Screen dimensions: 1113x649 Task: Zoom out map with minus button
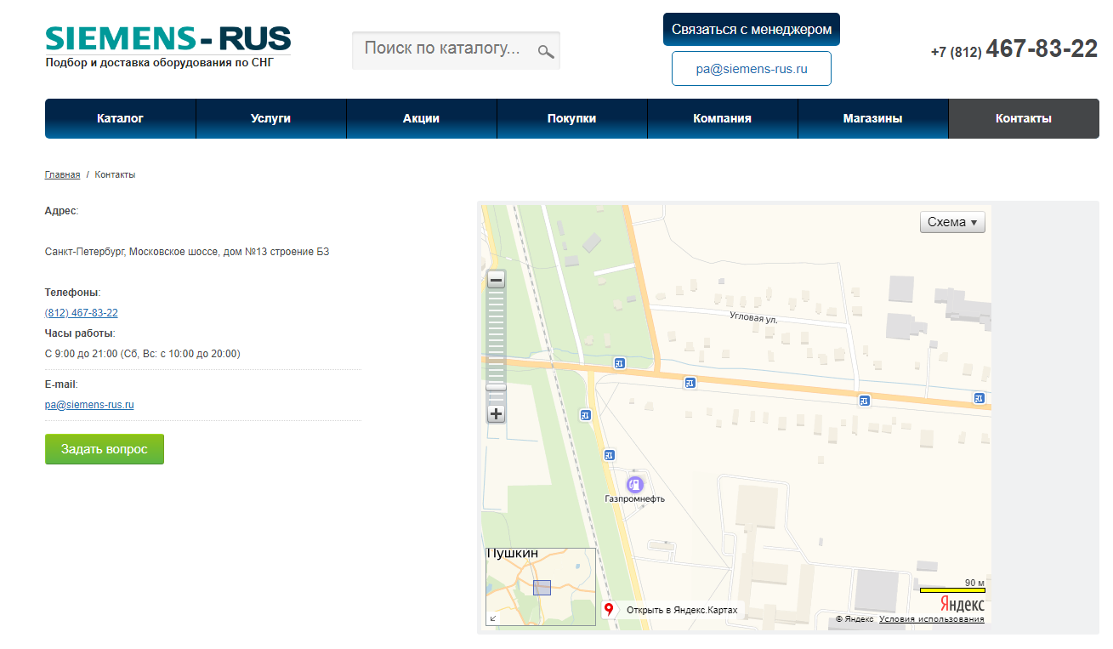tap(496, 280)
